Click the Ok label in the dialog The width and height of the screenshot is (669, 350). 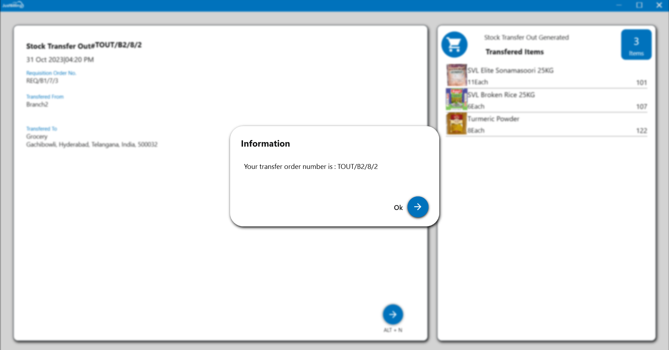(x=398, y=208)
